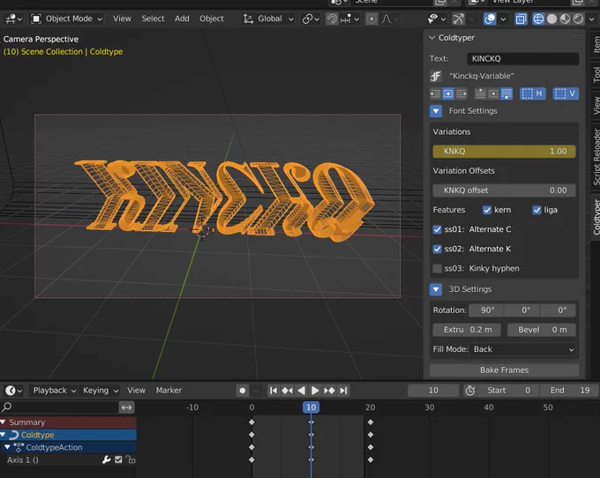Collapse the ColdtypeAction channel

pos(7,447)
